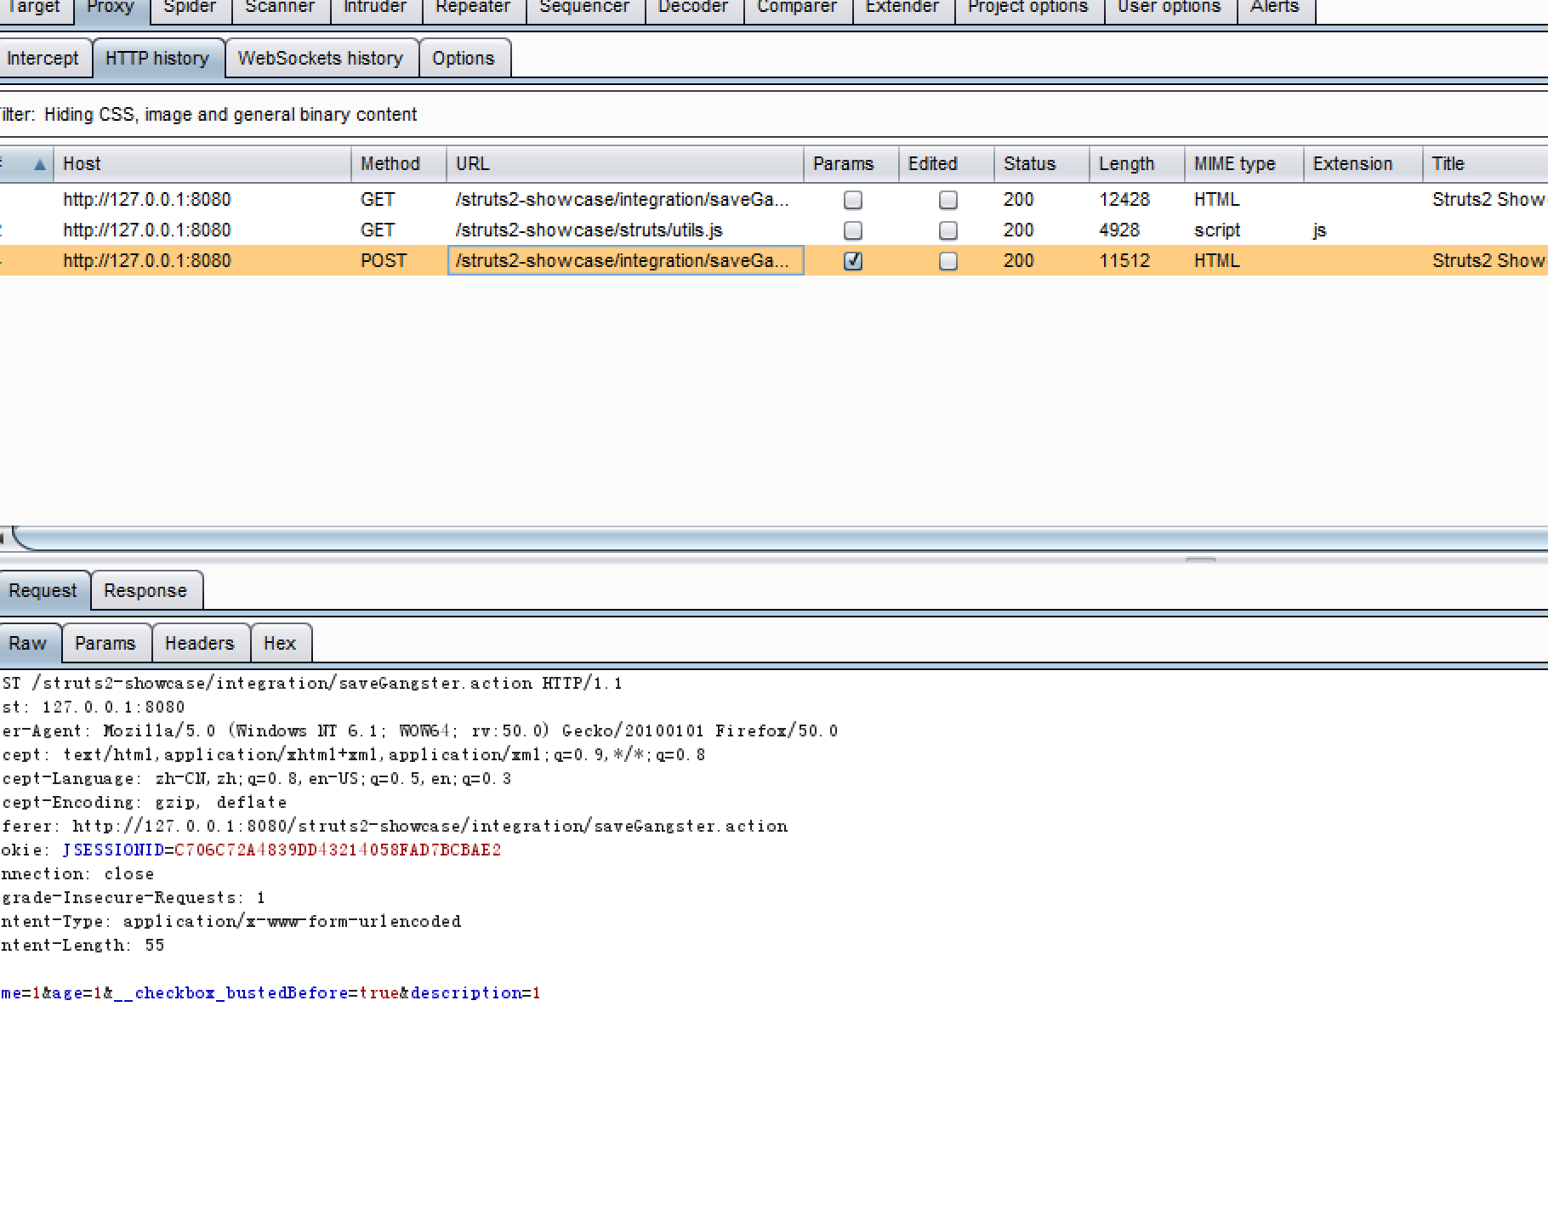Sort by Title column header
Image resolution: width=1548 pixels, height=1228 pixels.
tap(1486, 164)
